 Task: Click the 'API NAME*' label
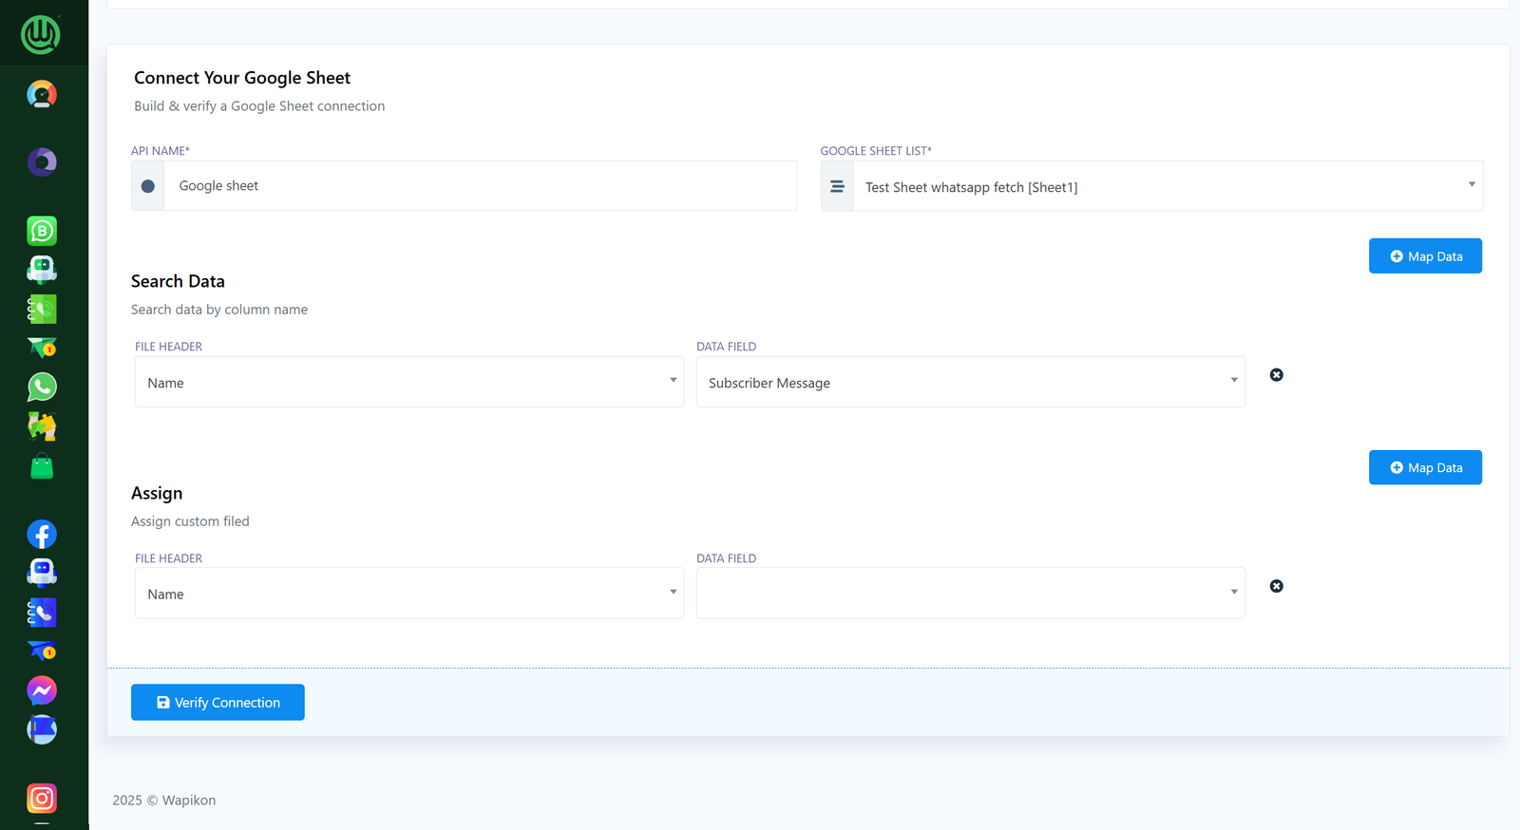coord(161,151)
